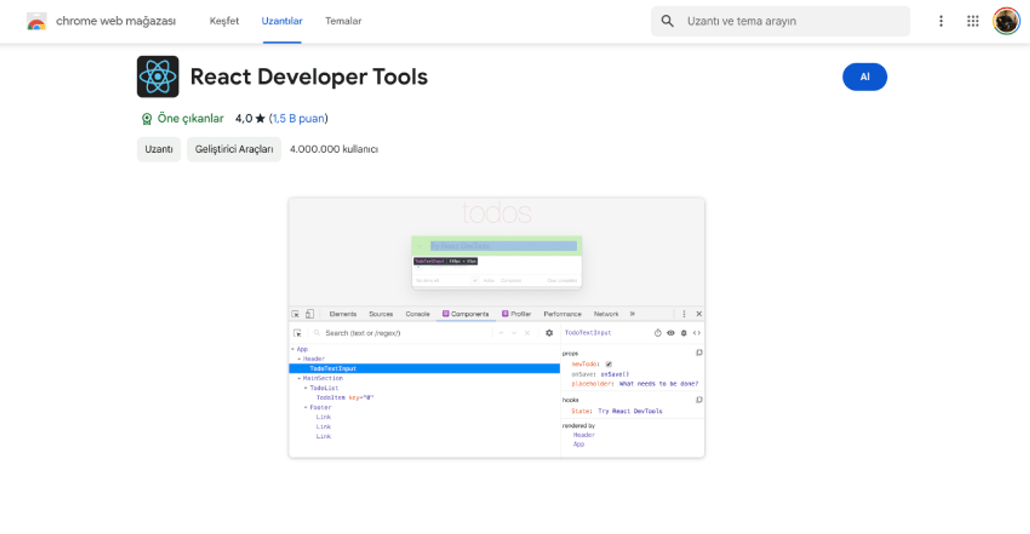Image resolution: width=1030 pixels, height=534 pixels.
Task: Open the Google apps grid
Action: click(x=972, y=21)
